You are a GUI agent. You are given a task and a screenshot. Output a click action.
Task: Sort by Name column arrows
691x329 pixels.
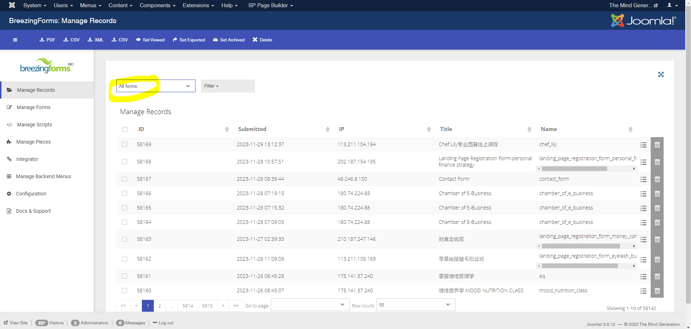631,129
